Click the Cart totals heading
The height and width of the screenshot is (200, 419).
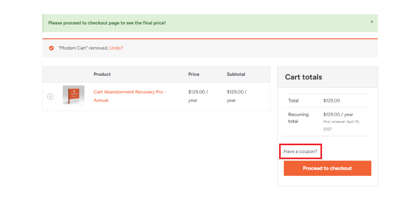tap(303, 77)
